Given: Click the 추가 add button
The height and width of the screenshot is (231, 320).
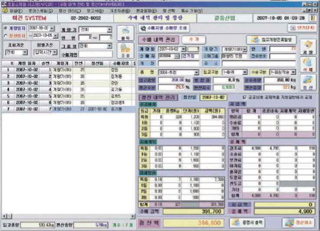Looking at the screenshot, I should pos(194,40).
